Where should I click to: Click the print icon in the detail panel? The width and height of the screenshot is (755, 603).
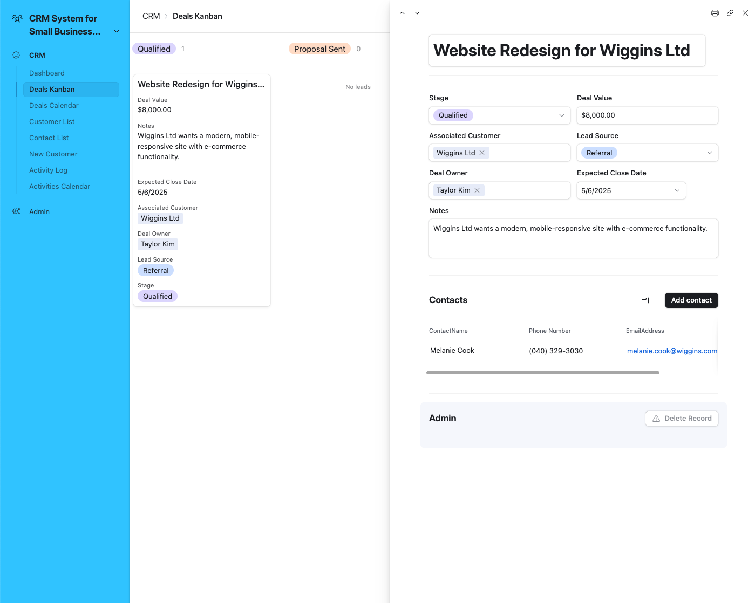coord(715,12)
